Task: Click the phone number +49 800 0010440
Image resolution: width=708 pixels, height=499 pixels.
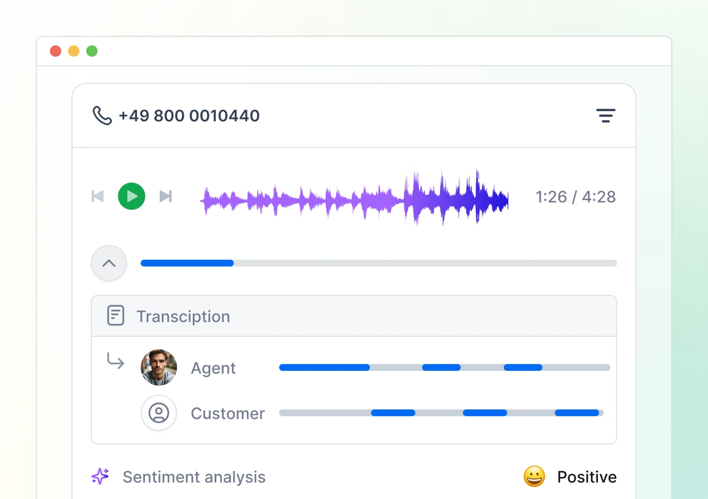Action: coord(189,115)
